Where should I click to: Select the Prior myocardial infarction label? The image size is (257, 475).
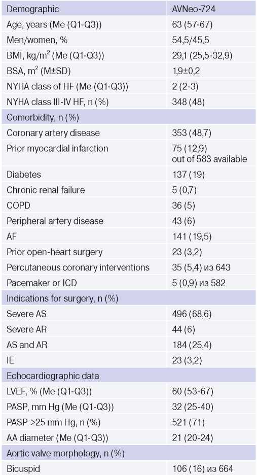(57, 148)
